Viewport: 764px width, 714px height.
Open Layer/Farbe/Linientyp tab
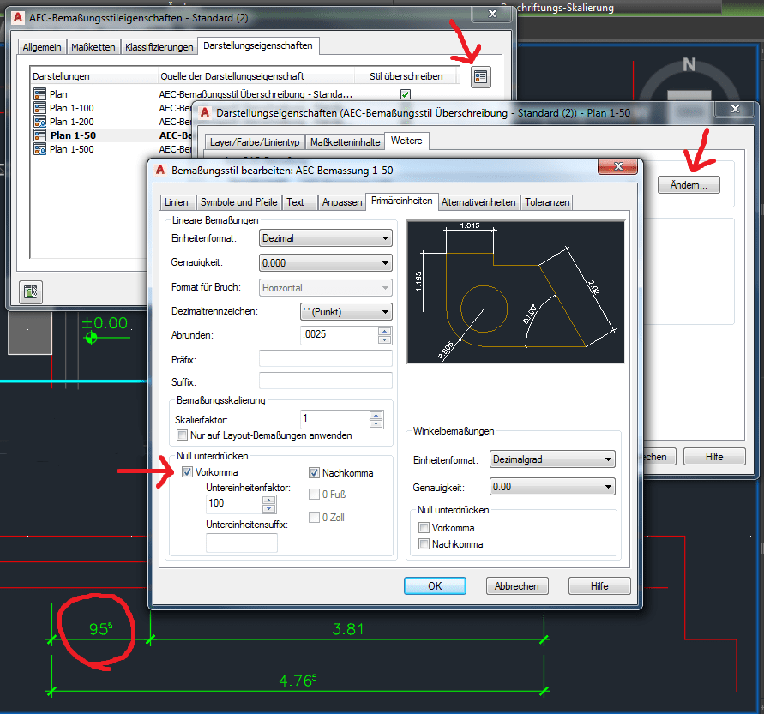click(x=255, y=141)
